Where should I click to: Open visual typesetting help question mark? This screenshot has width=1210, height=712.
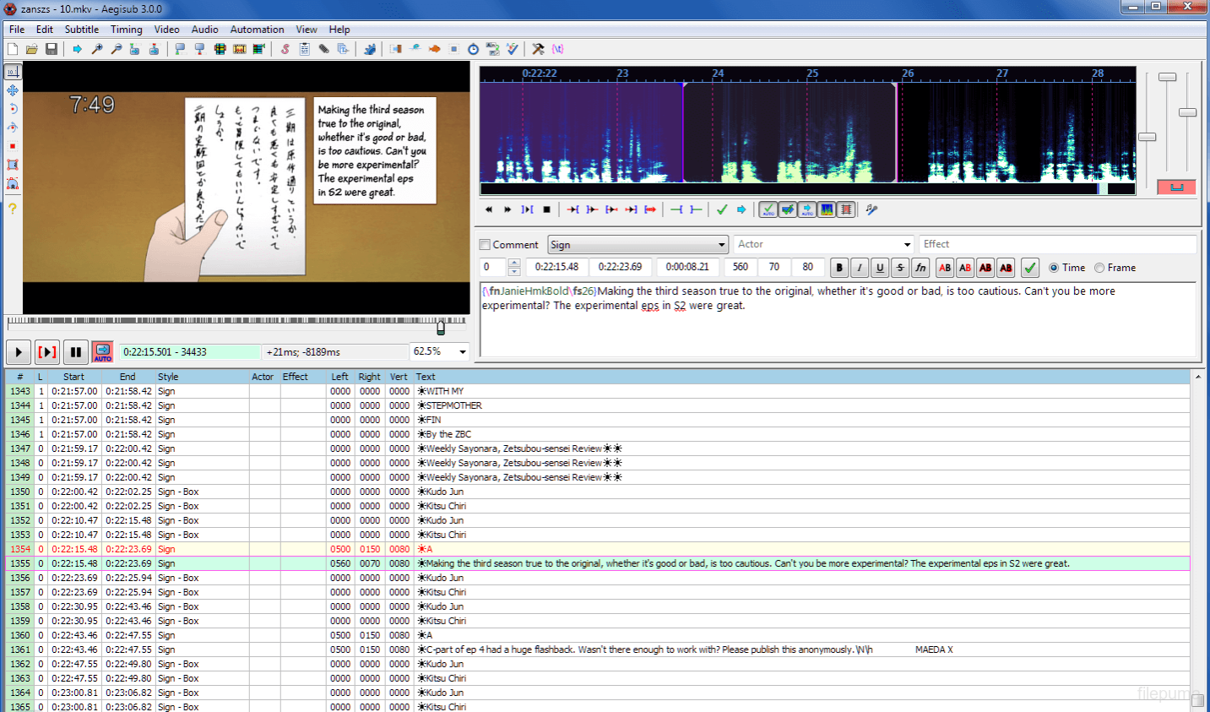[13, 208]
